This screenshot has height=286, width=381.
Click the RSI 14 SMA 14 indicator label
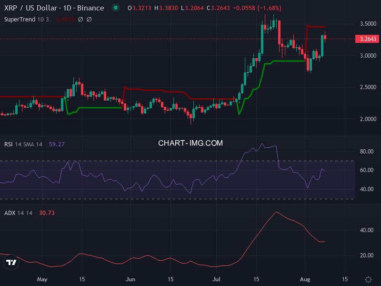pos(23,144)
